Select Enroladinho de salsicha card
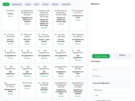 pyautogui.click(x=78, y=39)
